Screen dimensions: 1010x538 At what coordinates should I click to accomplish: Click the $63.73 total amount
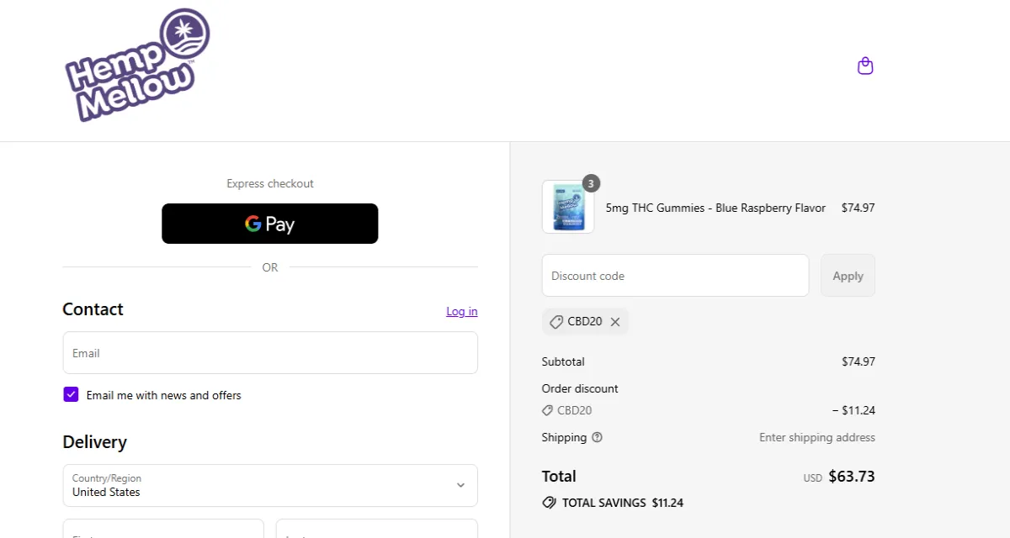click(x=851, y=477)
